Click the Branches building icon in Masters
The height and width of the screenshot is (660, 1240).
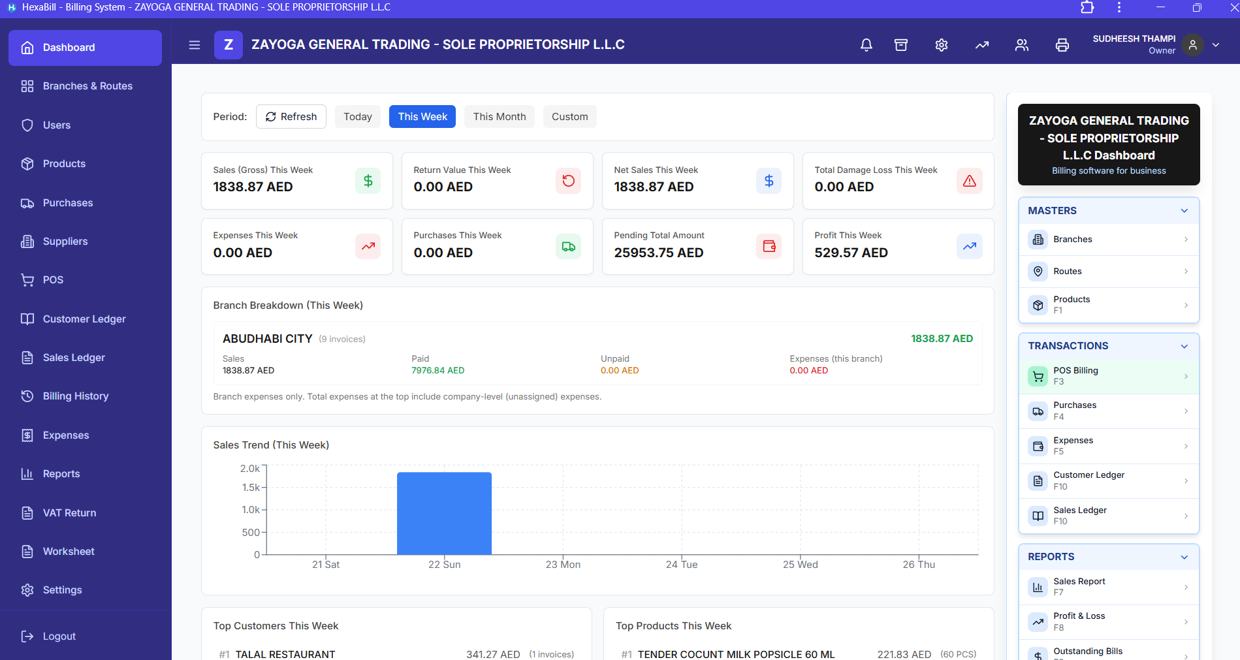point(1038,240)
